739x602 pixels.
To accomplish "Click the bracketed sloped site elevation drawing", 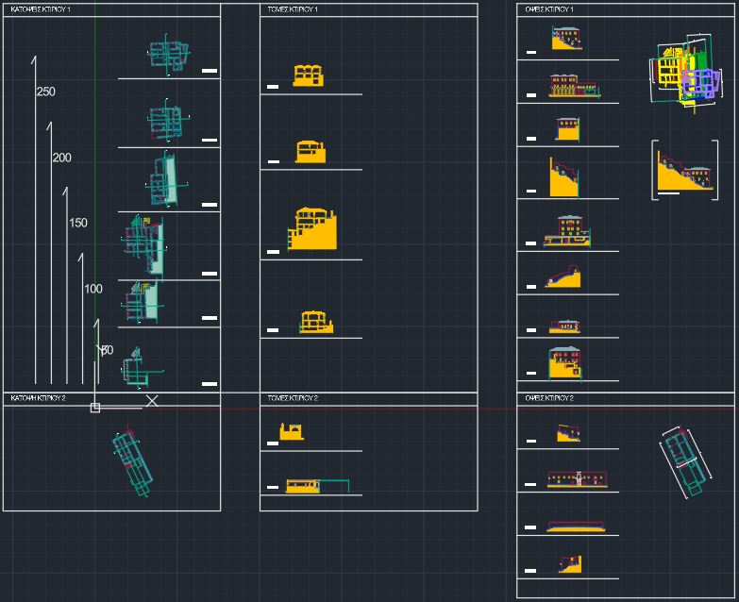I will click(x=683, y=173).
